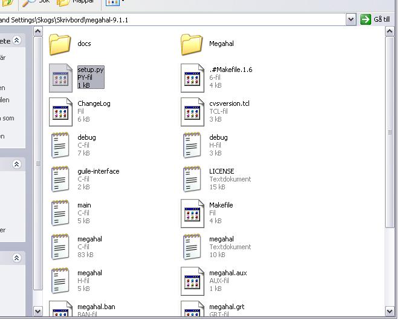Select the megahal.aux file icon

192,281
